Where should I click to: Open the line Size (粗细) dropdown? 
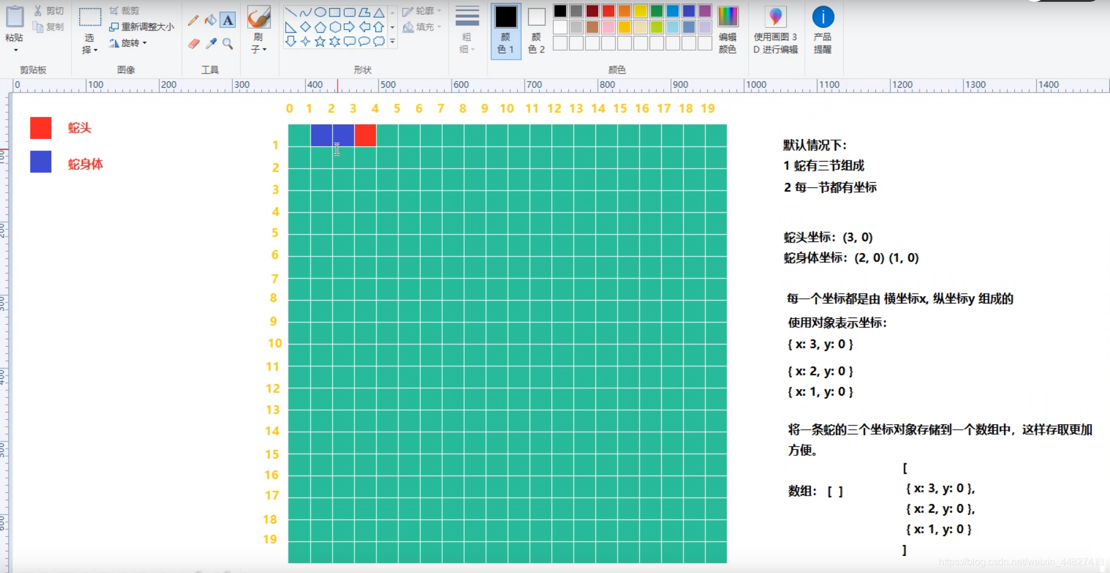pos(467,29)
